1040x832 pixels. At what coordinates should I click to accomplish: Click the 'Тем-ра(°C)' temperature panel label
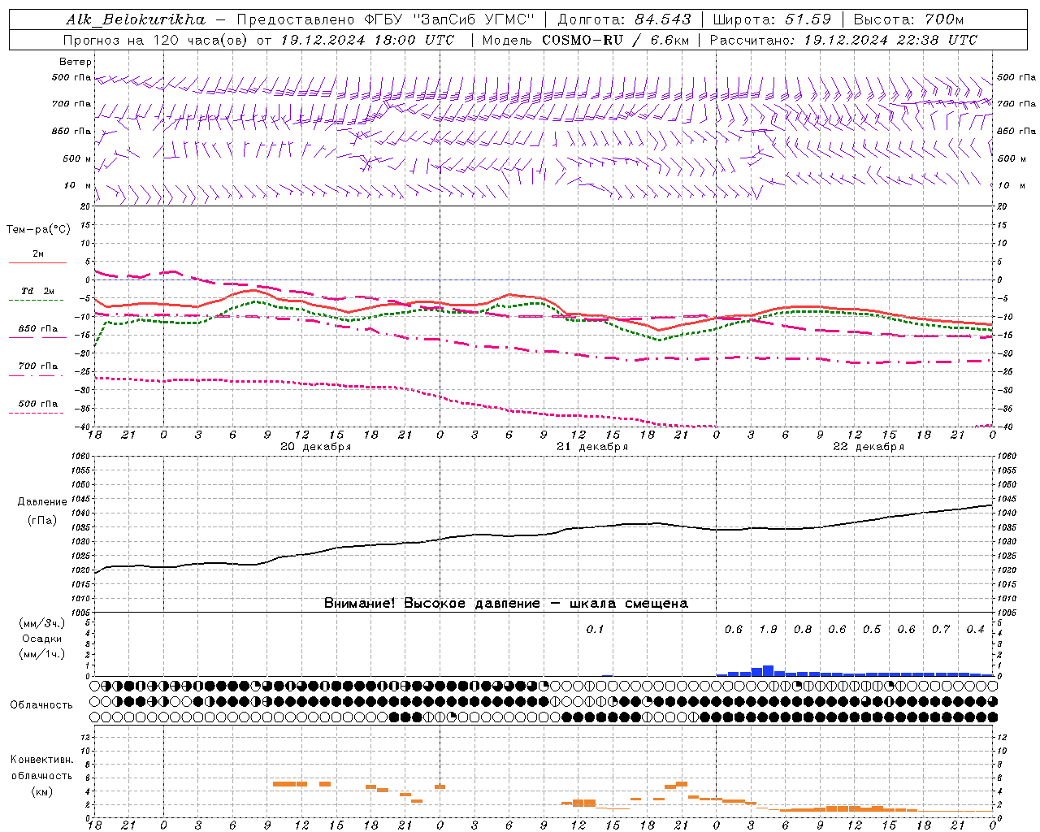pyautogui.click(x=39, y=230)
